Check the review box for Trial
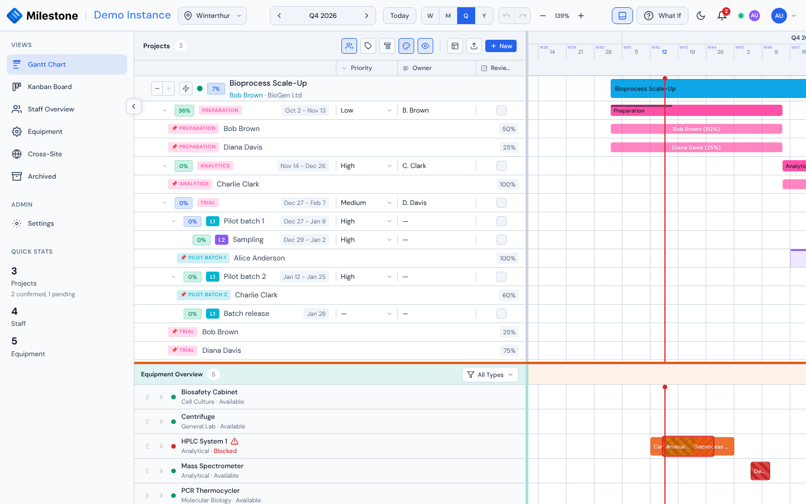The height and width of the screenshot is (504, 806). point(502,203)
